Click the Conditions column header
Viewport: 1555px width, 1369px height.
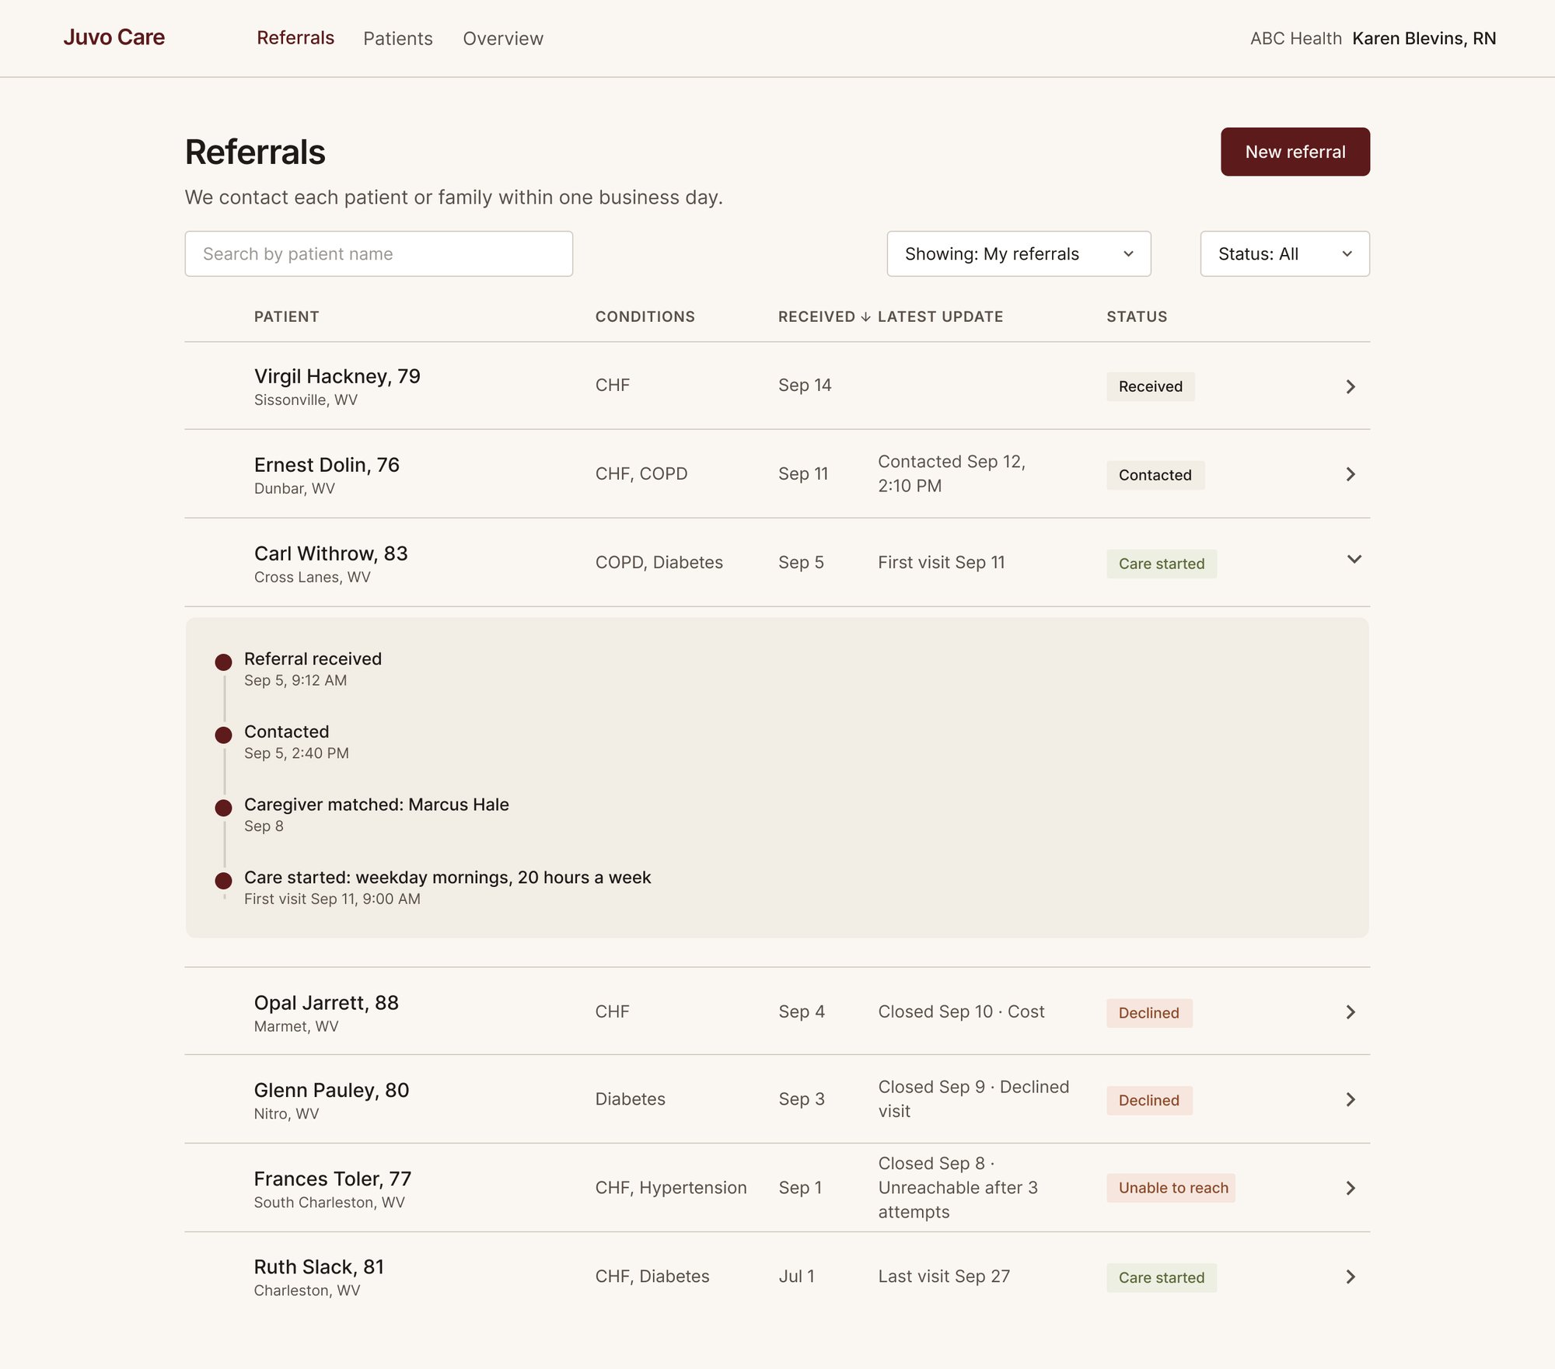645,316
